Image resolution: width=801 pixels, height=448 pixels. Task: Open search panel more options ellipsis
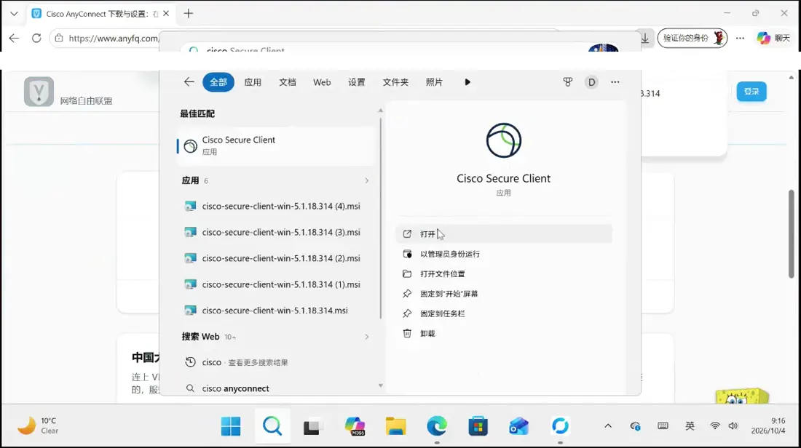(615, 82)
